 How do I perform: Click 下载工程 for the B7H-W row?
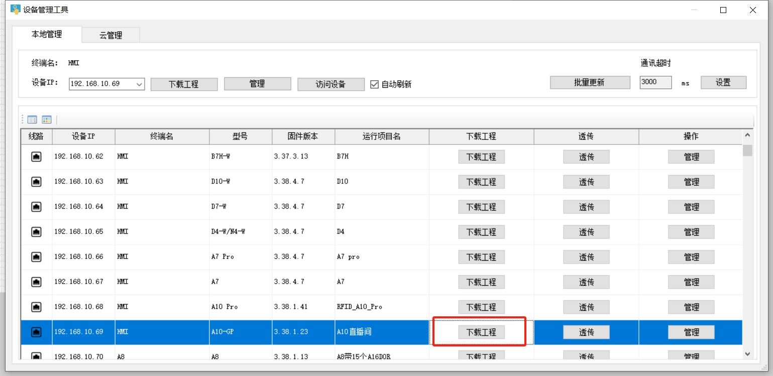[x=481, y=157]
